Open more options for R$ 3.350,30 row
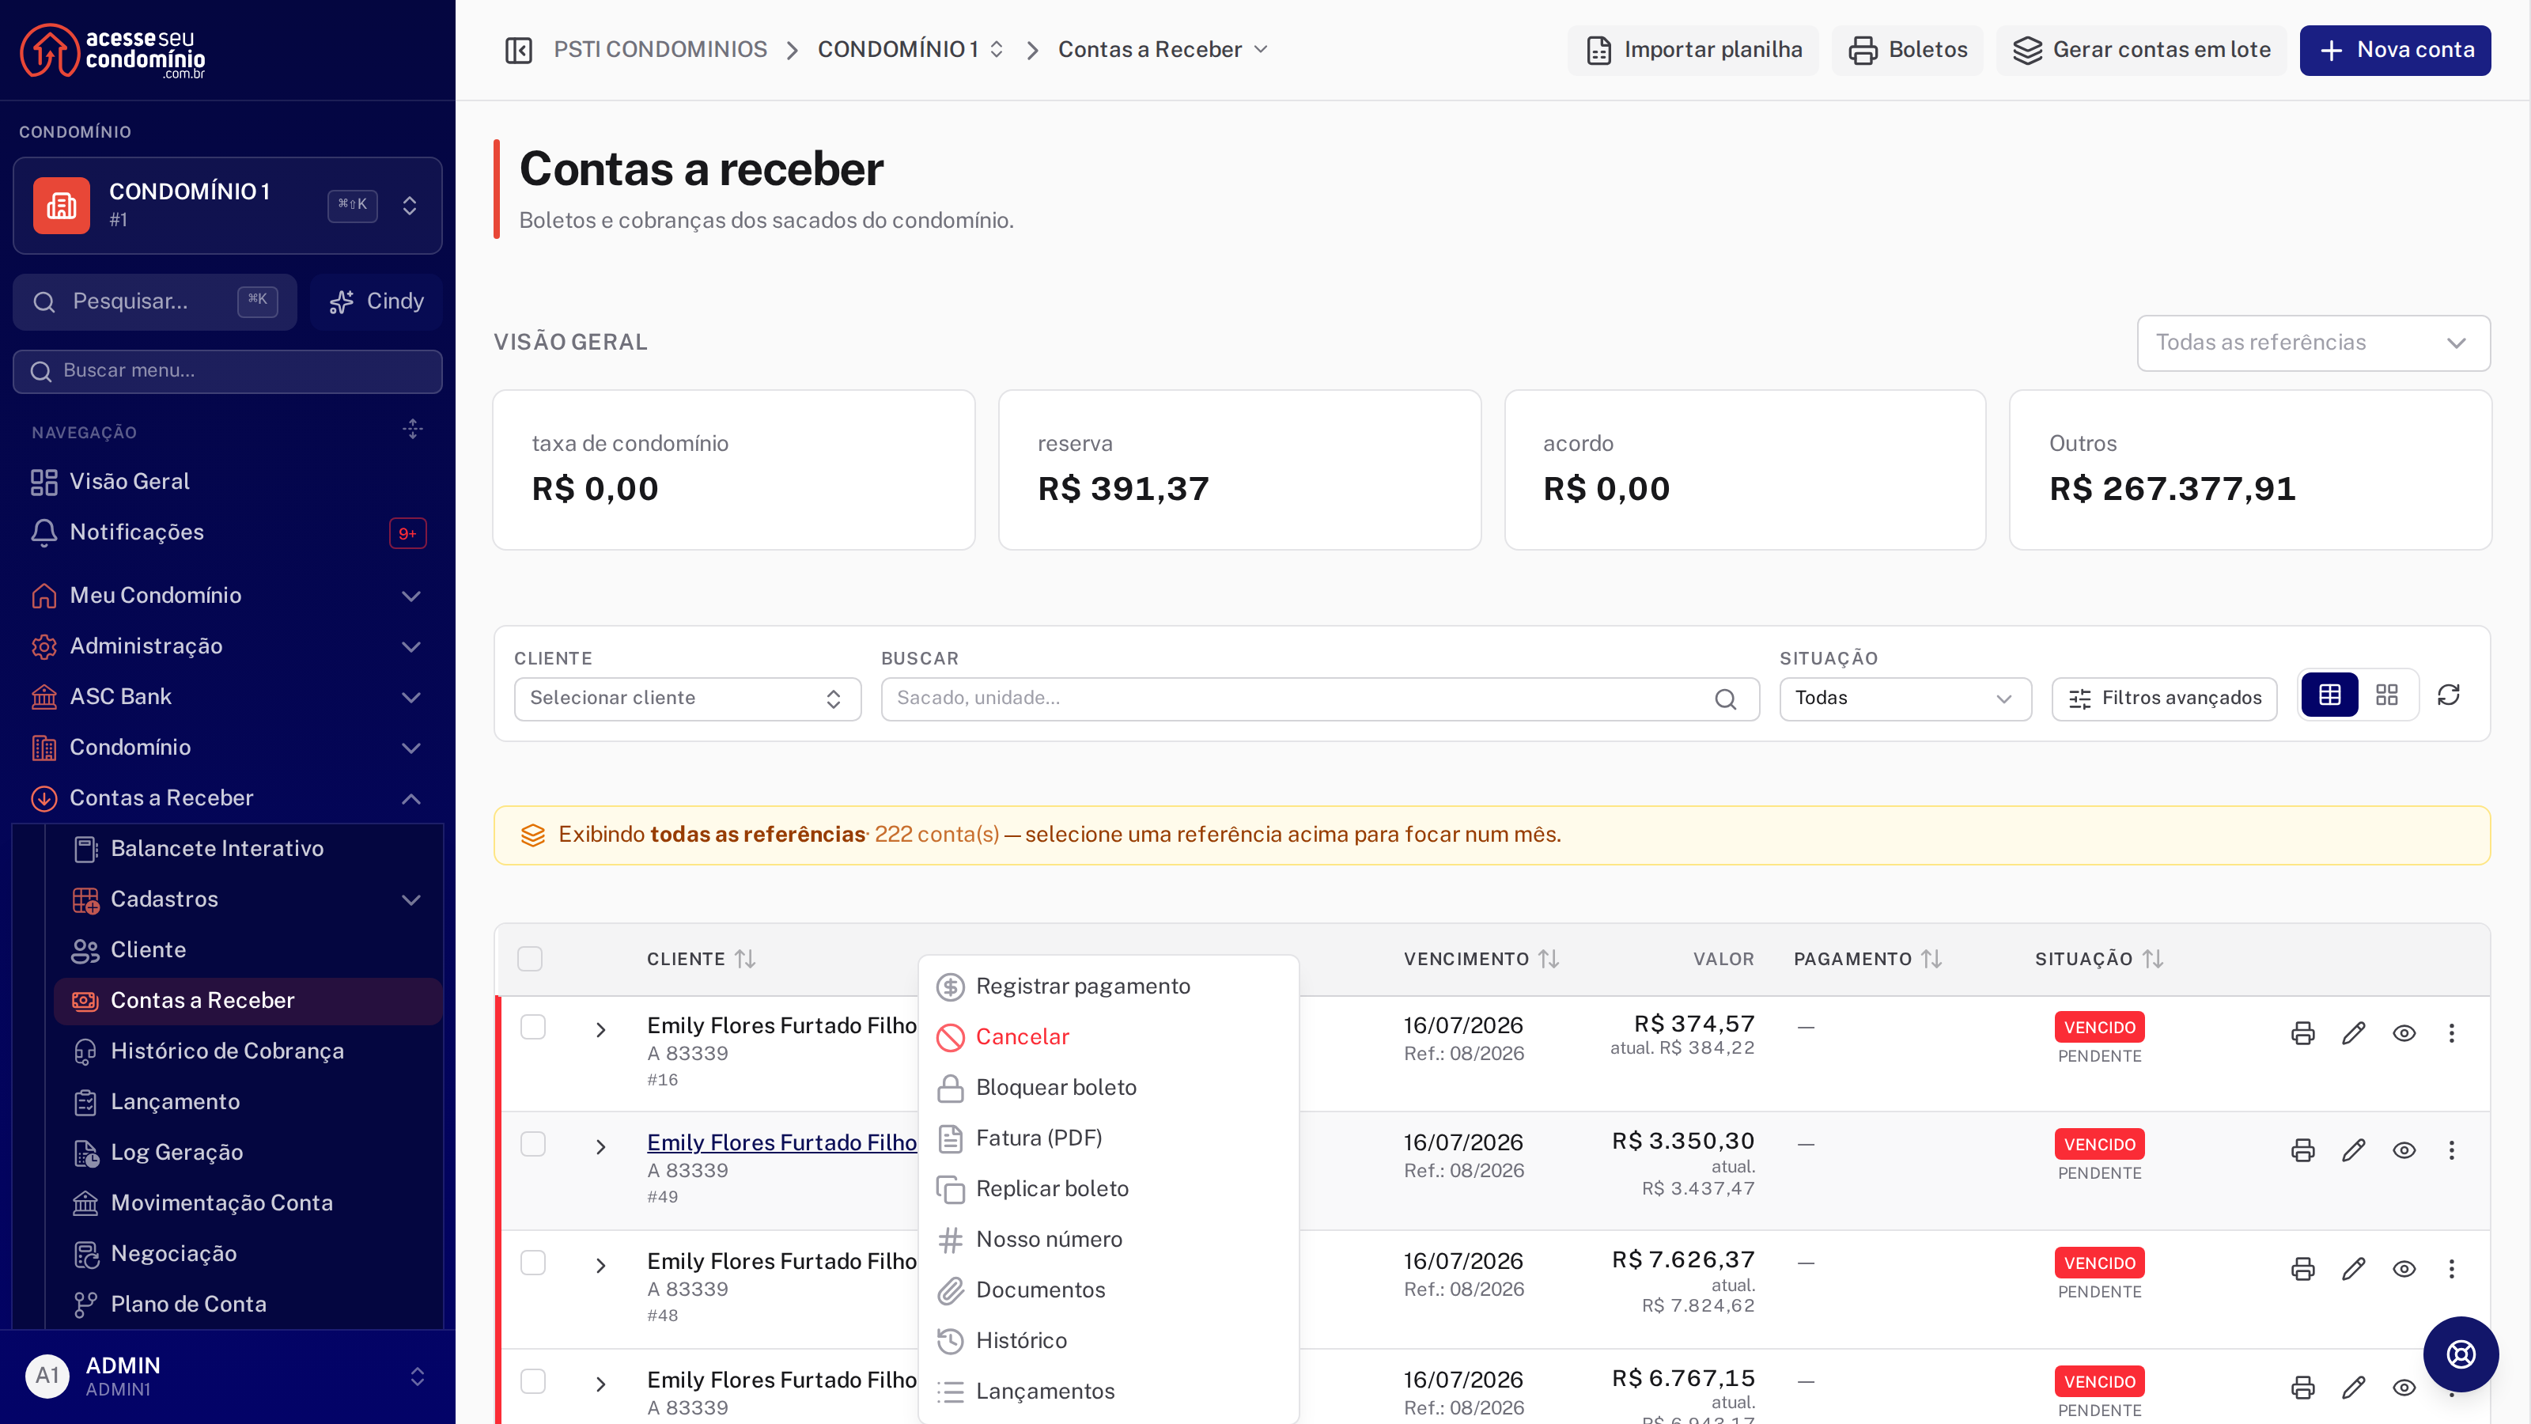 [2451, 1149]
